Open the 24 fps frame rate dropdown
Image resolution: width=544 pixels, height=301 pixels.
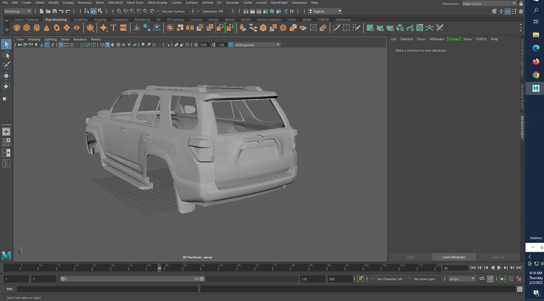pos(462,279)
